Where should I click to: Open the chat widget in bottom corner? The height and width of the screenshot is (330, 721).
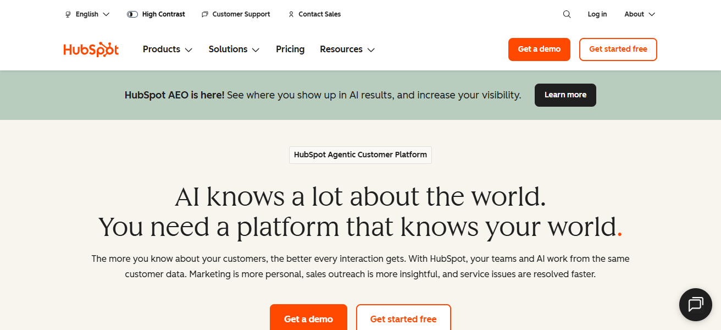point(695,304)
